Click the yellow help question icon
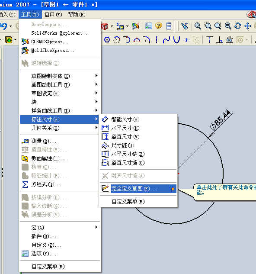 pyautogui.click(x=159, y=26)
